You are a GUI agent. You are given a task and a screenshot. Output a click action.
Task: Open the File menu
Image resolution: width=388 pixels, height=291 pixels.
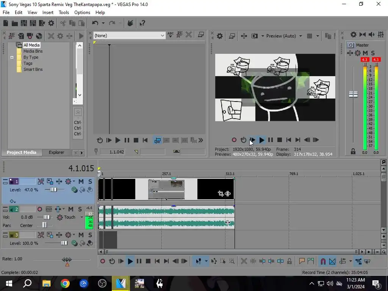tap(6, 13)
